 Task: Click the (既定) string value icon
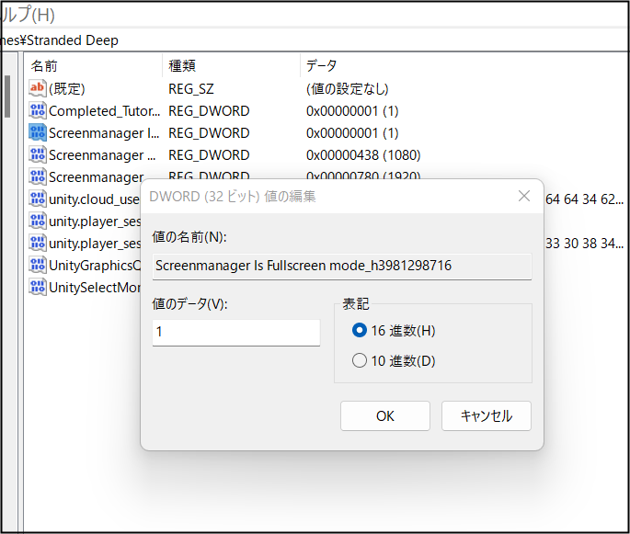click(x=38, y=88)
